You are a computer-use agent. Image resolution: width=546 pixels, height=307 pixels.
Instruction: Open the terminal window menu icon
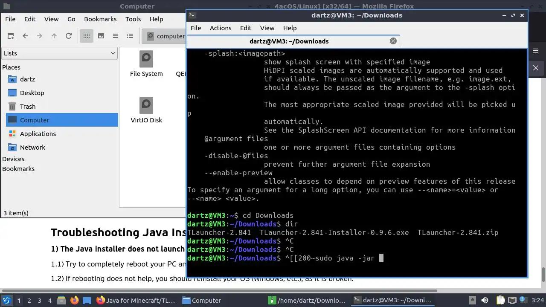pos(192,15)
